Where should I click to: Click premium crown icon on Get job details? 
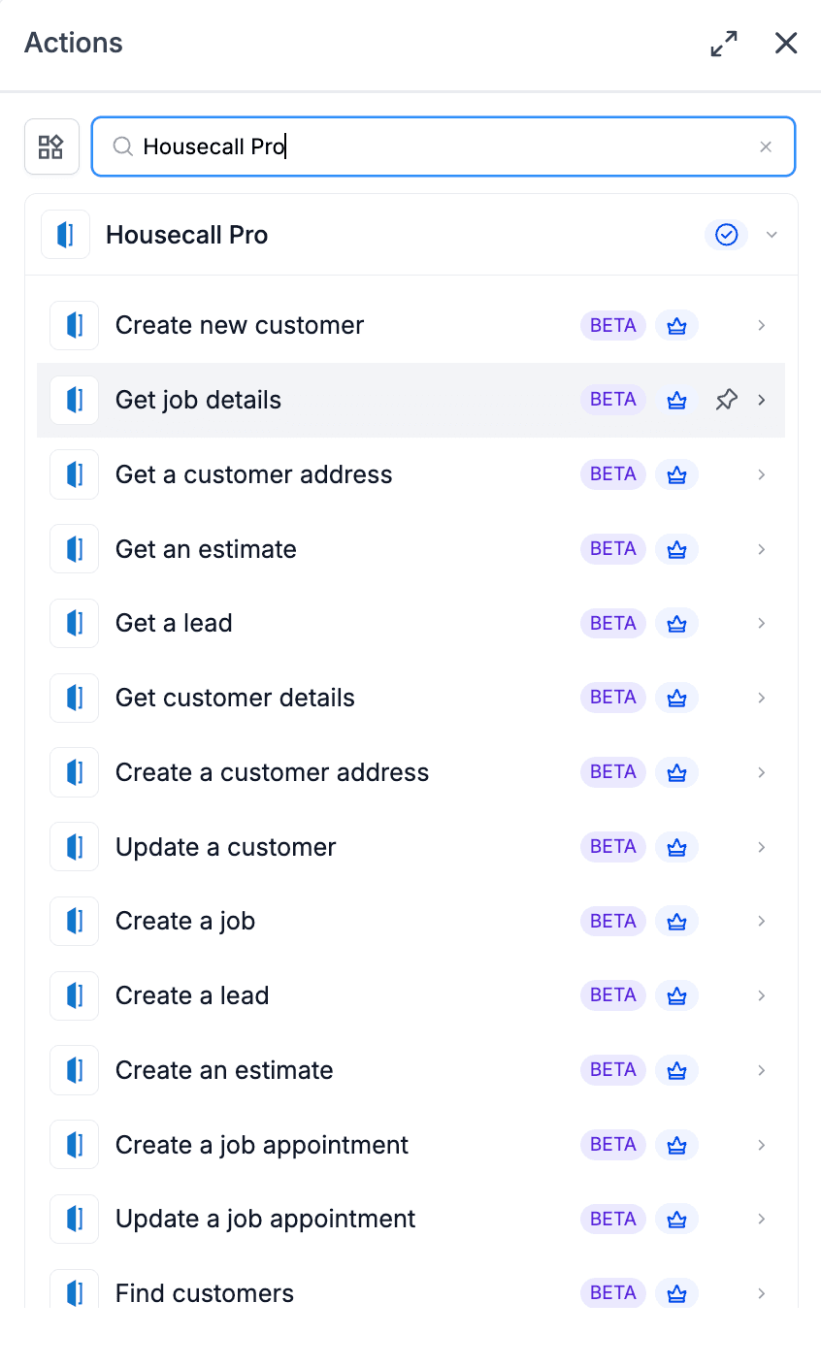677,400
